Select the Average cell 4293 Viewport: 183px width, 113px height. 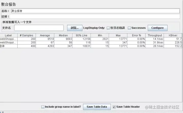click(x=45, y=46)
